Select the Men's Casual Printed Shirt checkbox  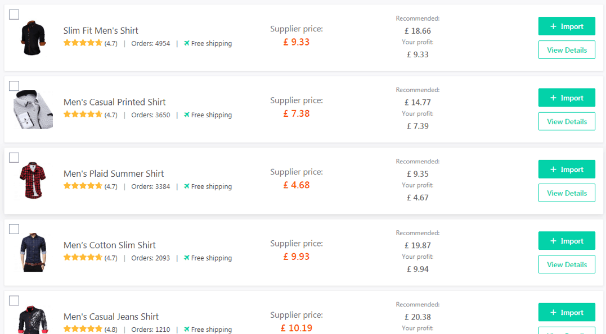(14, 86)
